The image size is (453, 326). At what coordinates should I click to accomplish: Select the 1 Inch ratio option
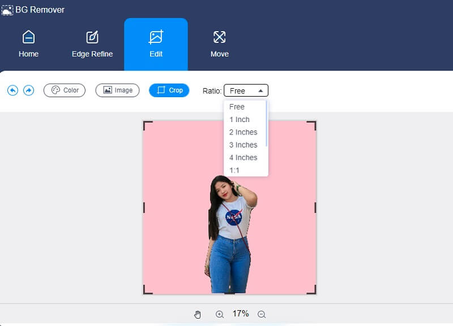pyautogui.click(x=238, y=119)
